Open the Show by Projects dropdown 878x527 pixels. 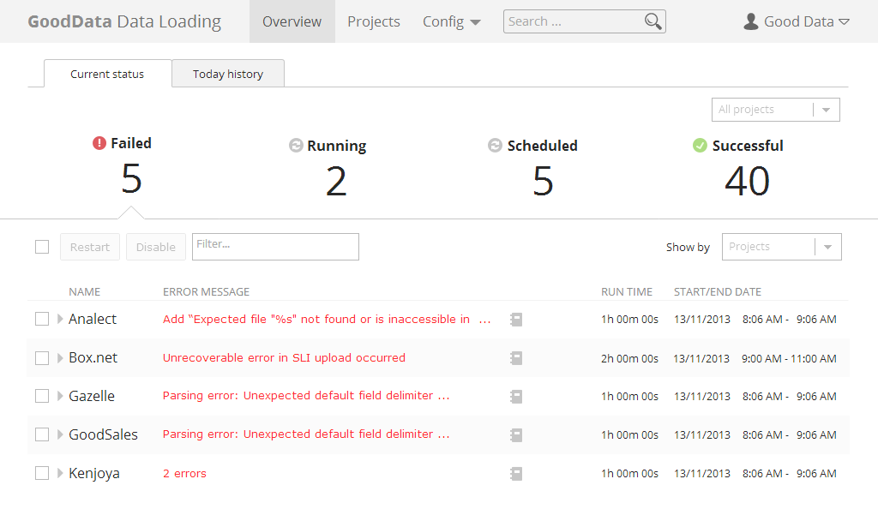point(782,247)
